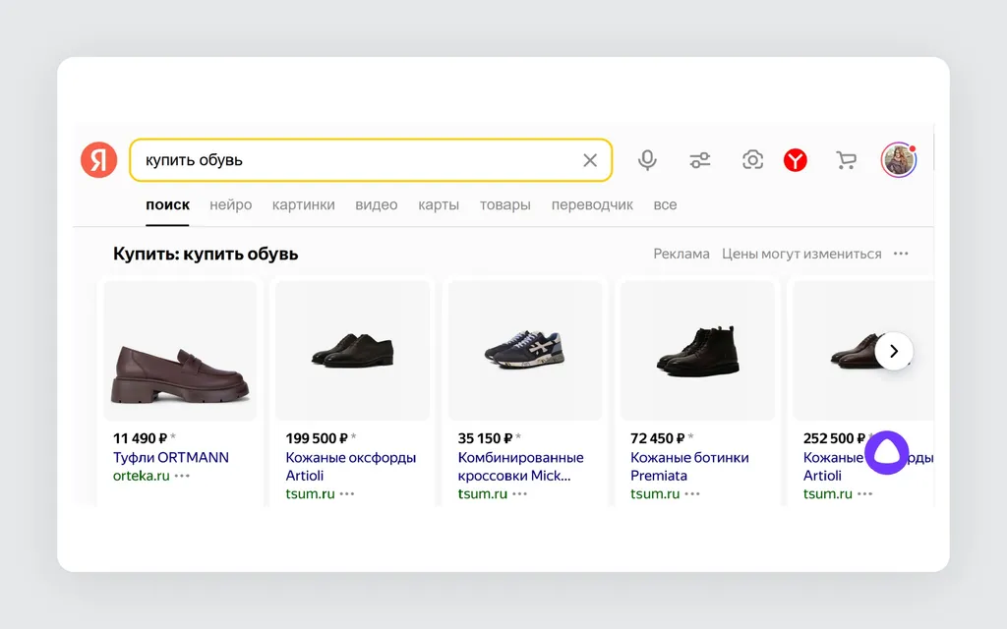1007x629 pixels.
Task: Click the price 35 150 ₽
Action: [486, 438]
